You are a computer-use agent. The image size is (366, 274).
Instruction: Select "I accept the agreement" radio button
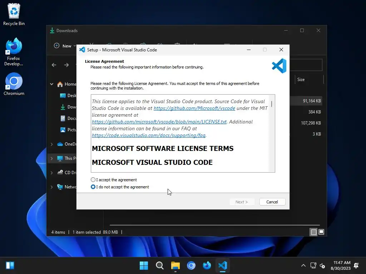click(93, 180)
